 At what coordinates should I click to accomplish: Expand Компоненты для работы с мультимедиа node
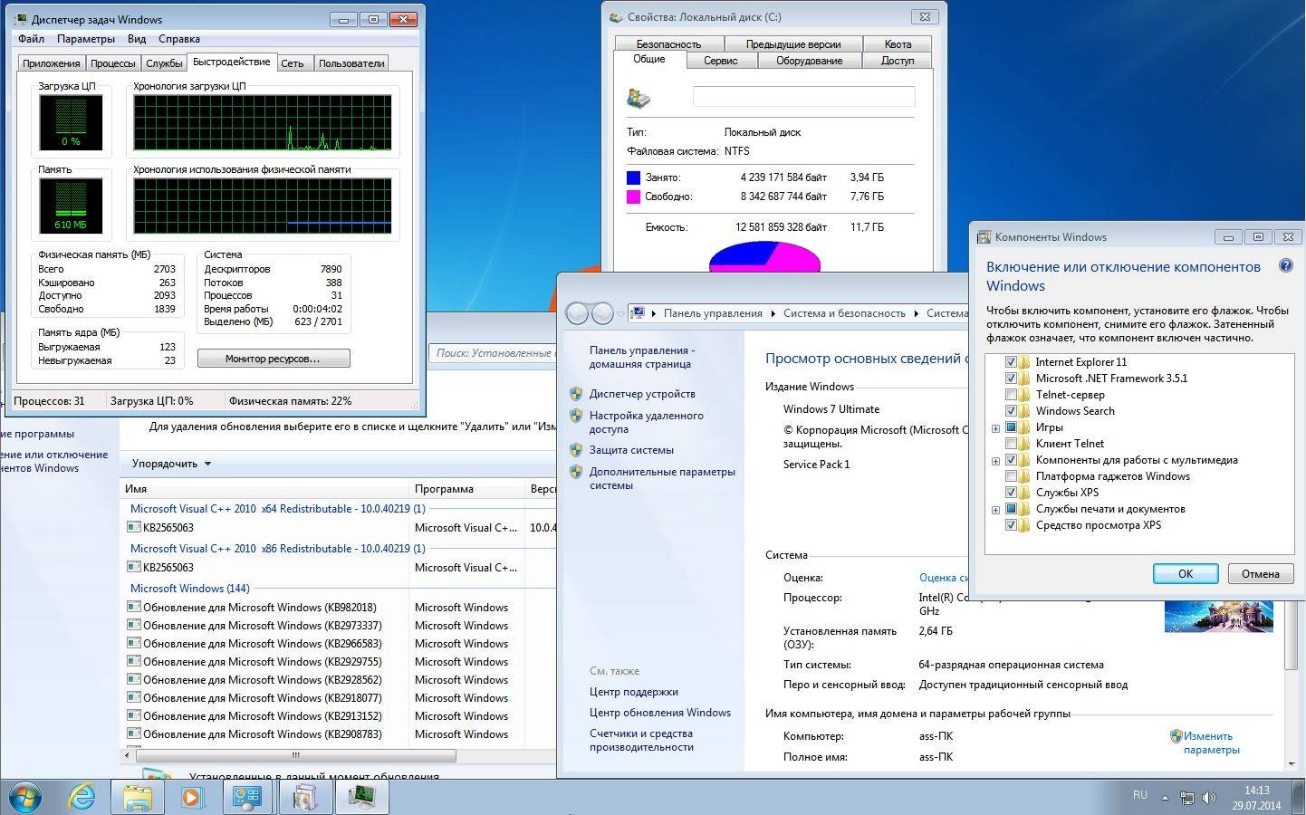tap(996, 461)
